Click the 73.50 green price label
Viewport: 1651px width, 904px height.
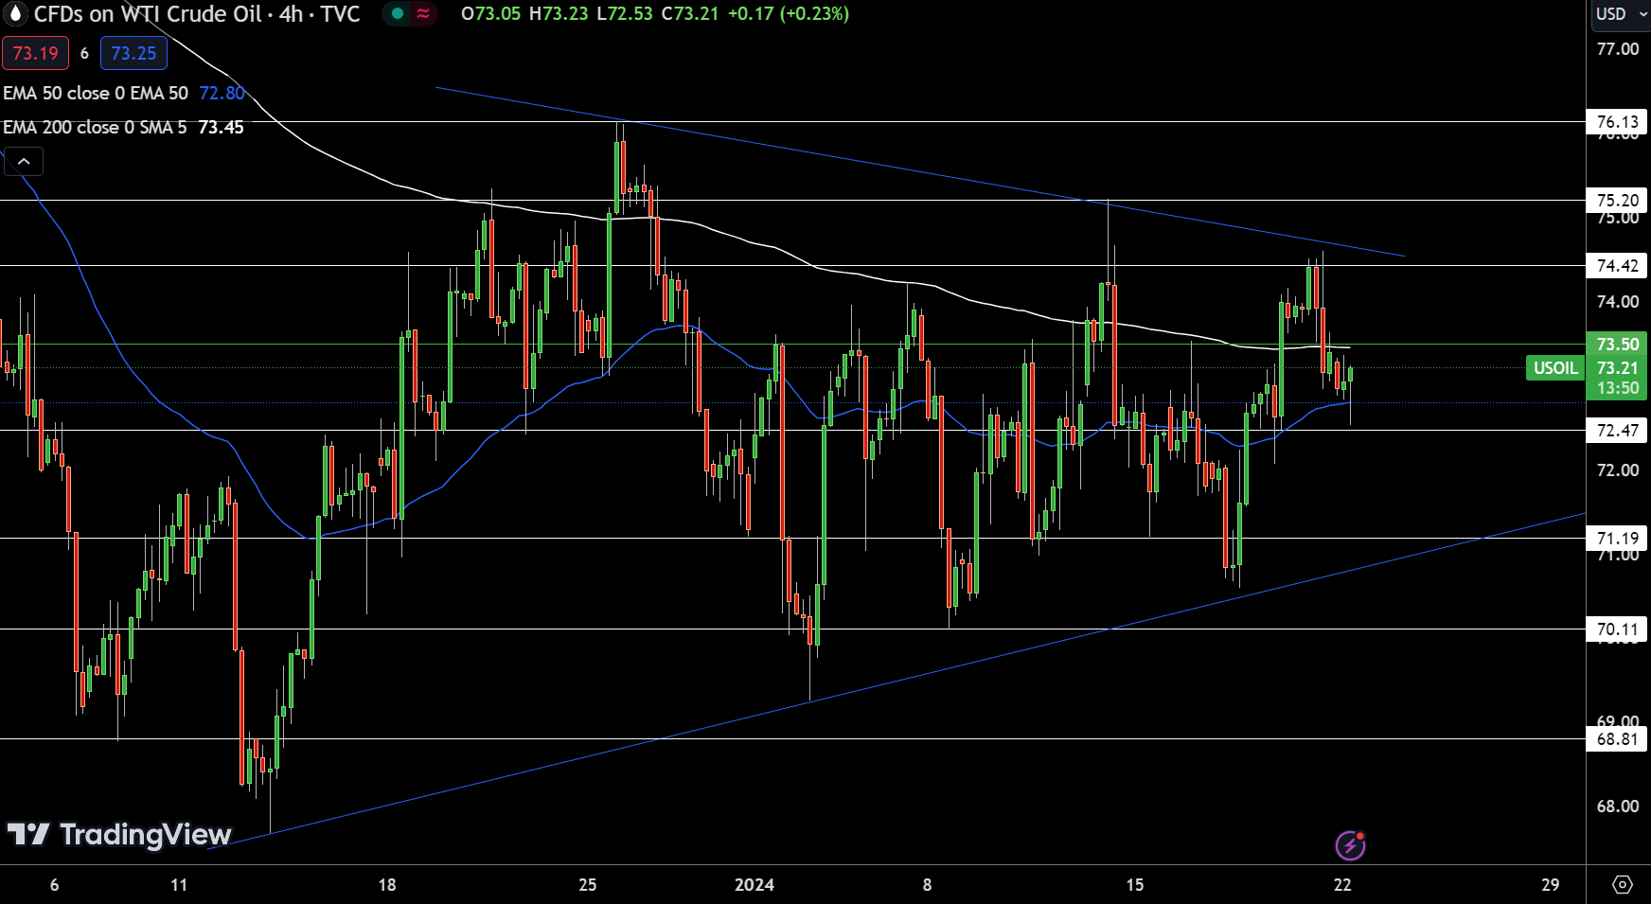coord(1617,344)
